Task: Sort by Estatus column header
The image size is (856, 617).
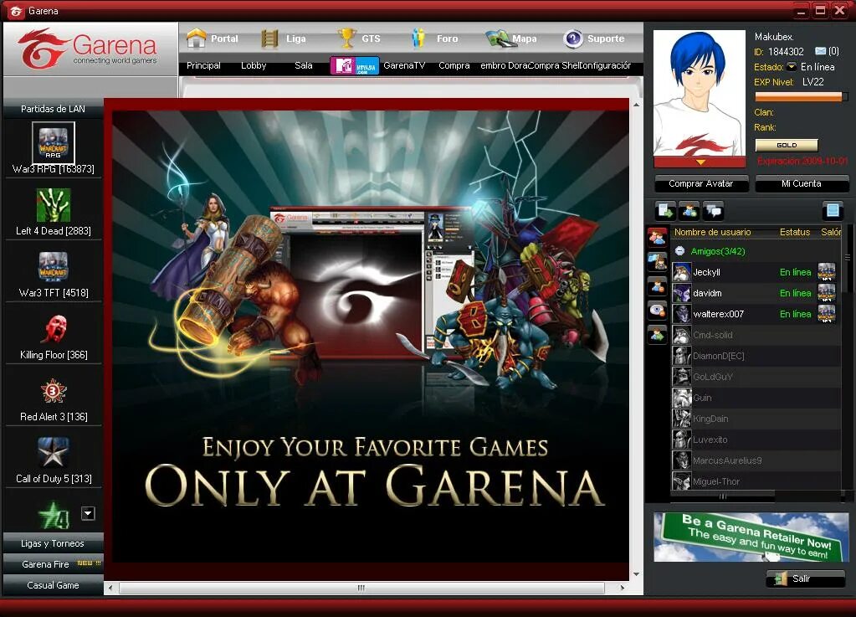Action: point(795,232)
